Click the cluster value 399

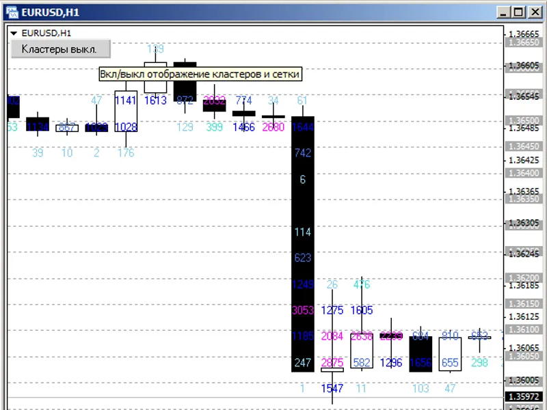(x=214, y=127)
